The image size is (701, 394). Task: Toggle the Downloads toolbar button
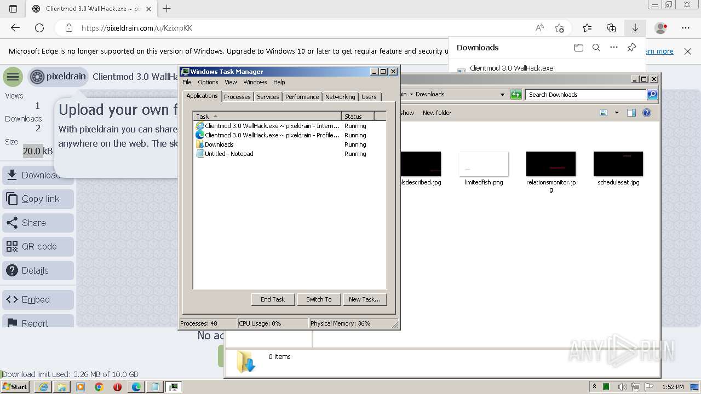pyautogui.click(x=635, y=28)
